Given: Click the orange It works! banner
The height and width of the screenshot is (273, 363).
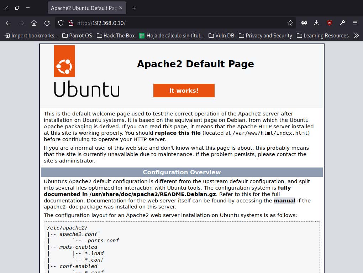Looking at the screenshot, I should [184, 91].
